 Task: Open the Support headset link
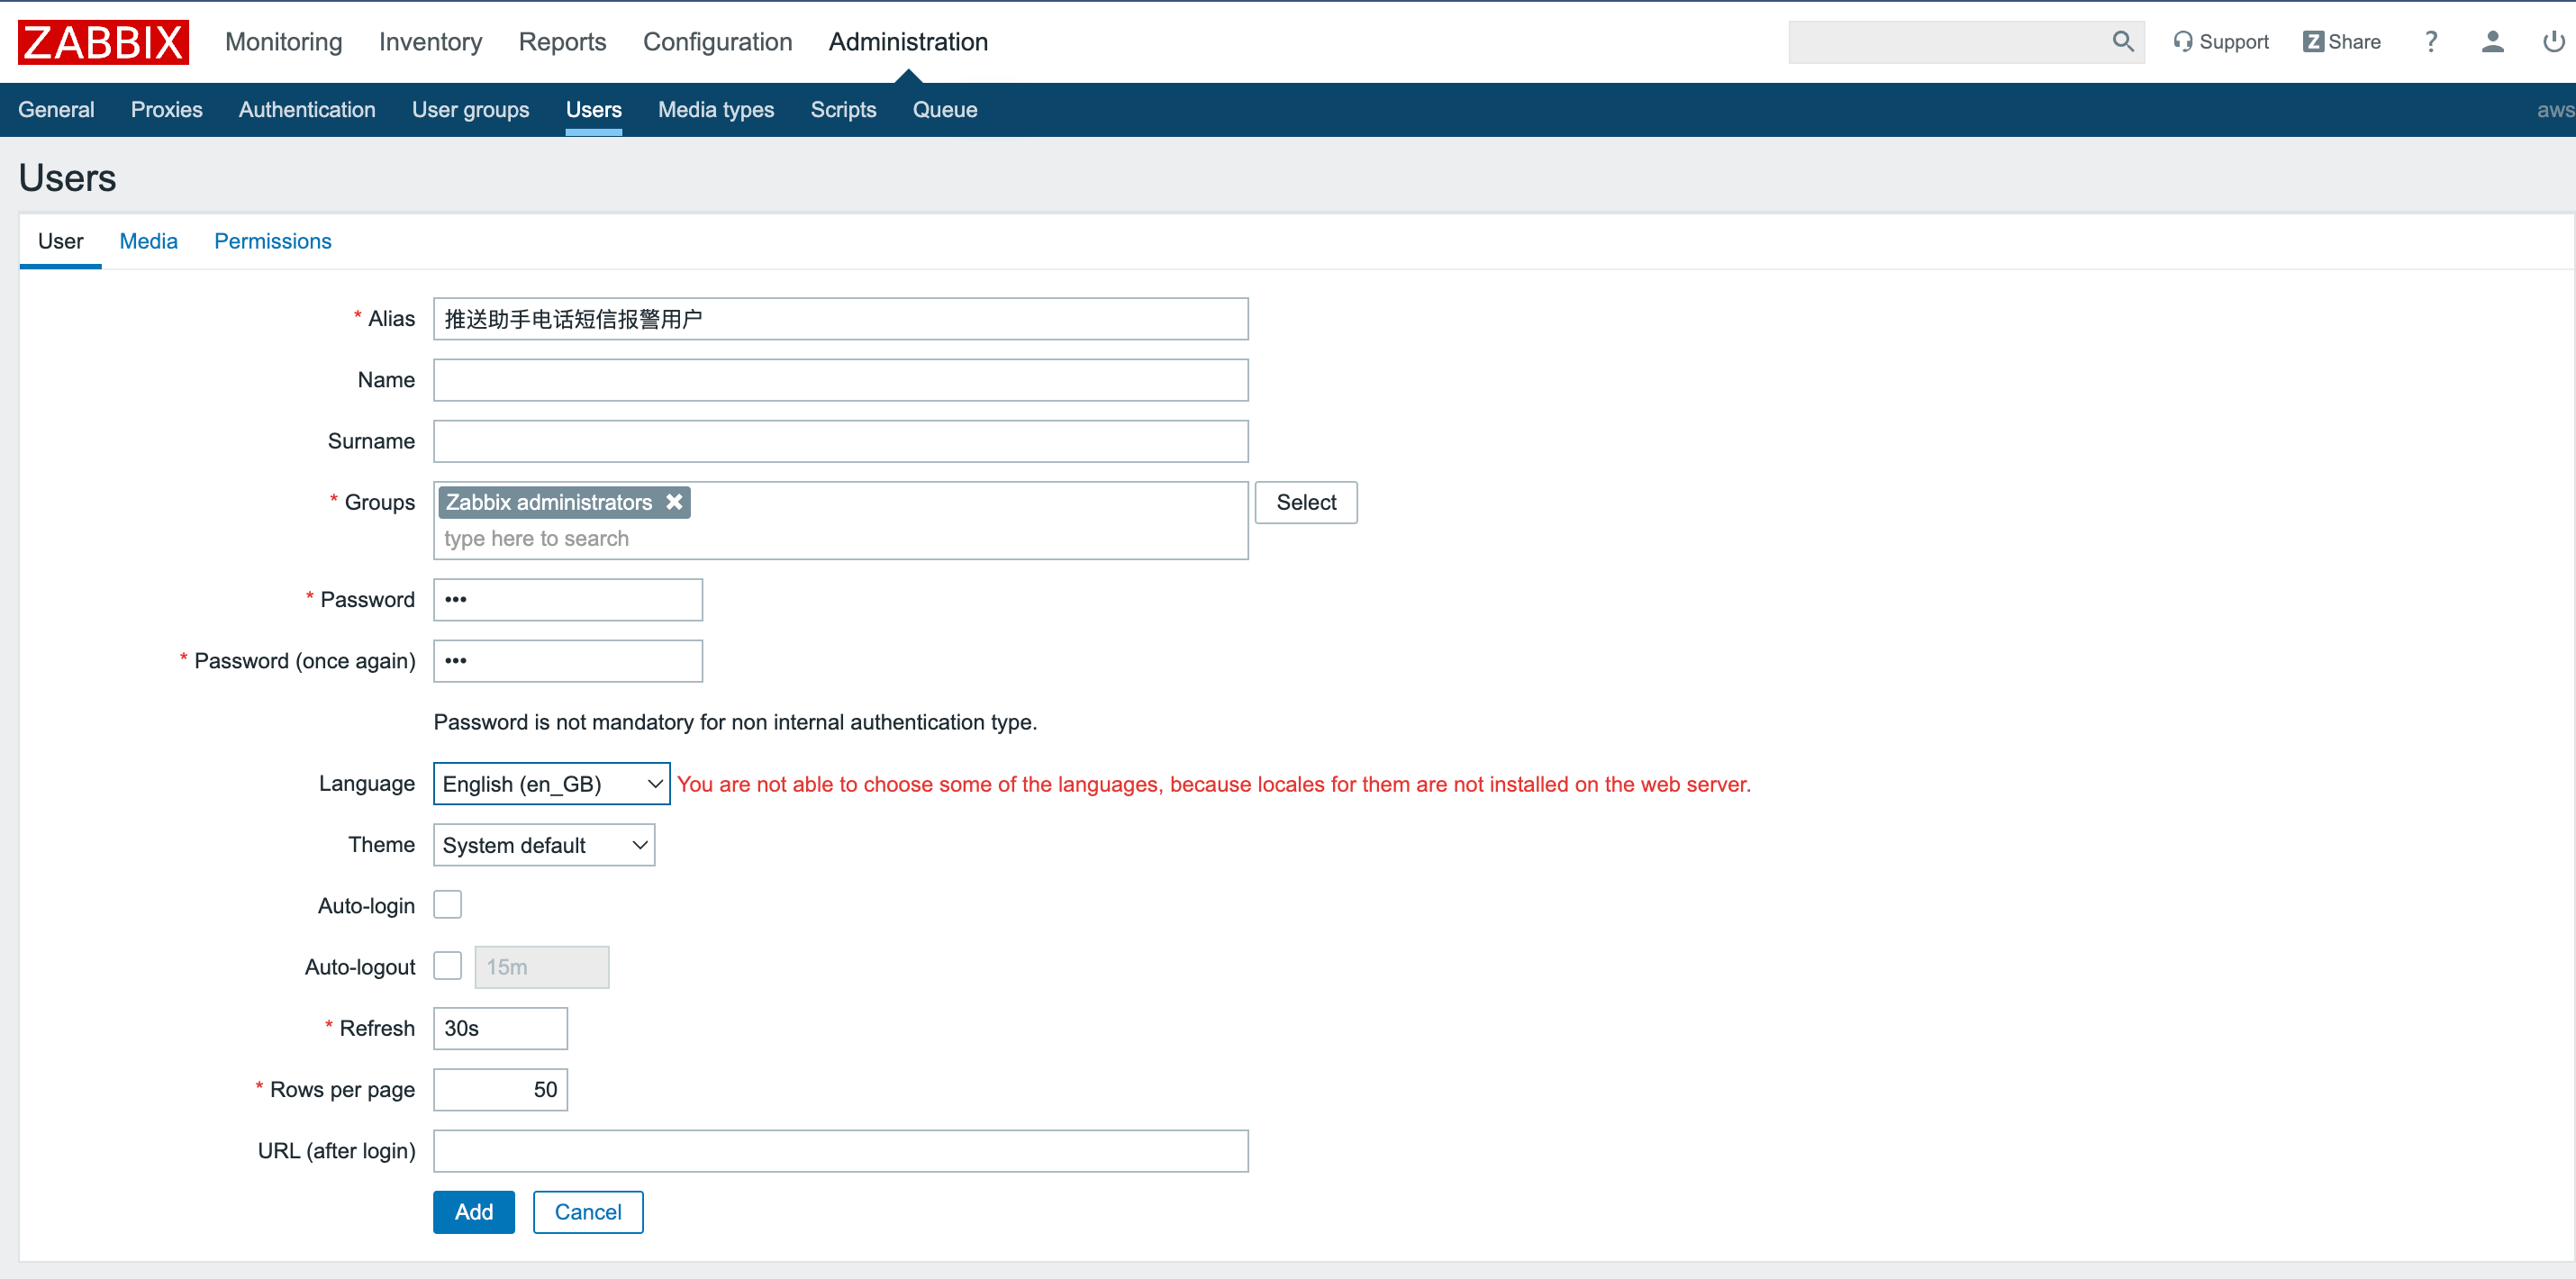coord(2221,42)
